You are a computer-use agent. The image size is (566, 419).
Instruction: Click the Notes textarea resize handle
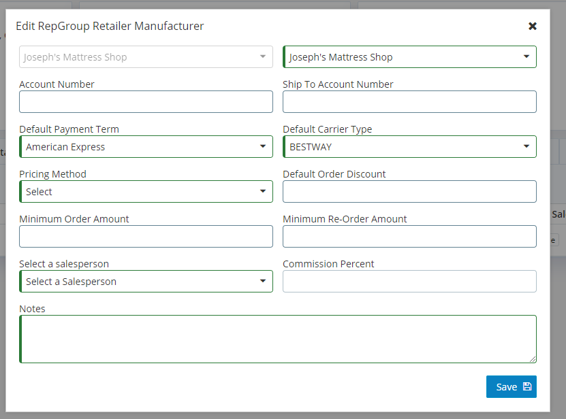click(533, 359)
